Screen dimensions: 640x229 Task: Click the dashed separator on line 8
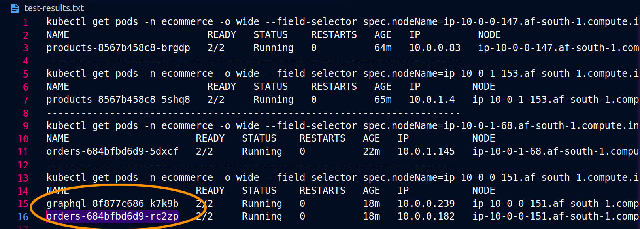point(253,113)
